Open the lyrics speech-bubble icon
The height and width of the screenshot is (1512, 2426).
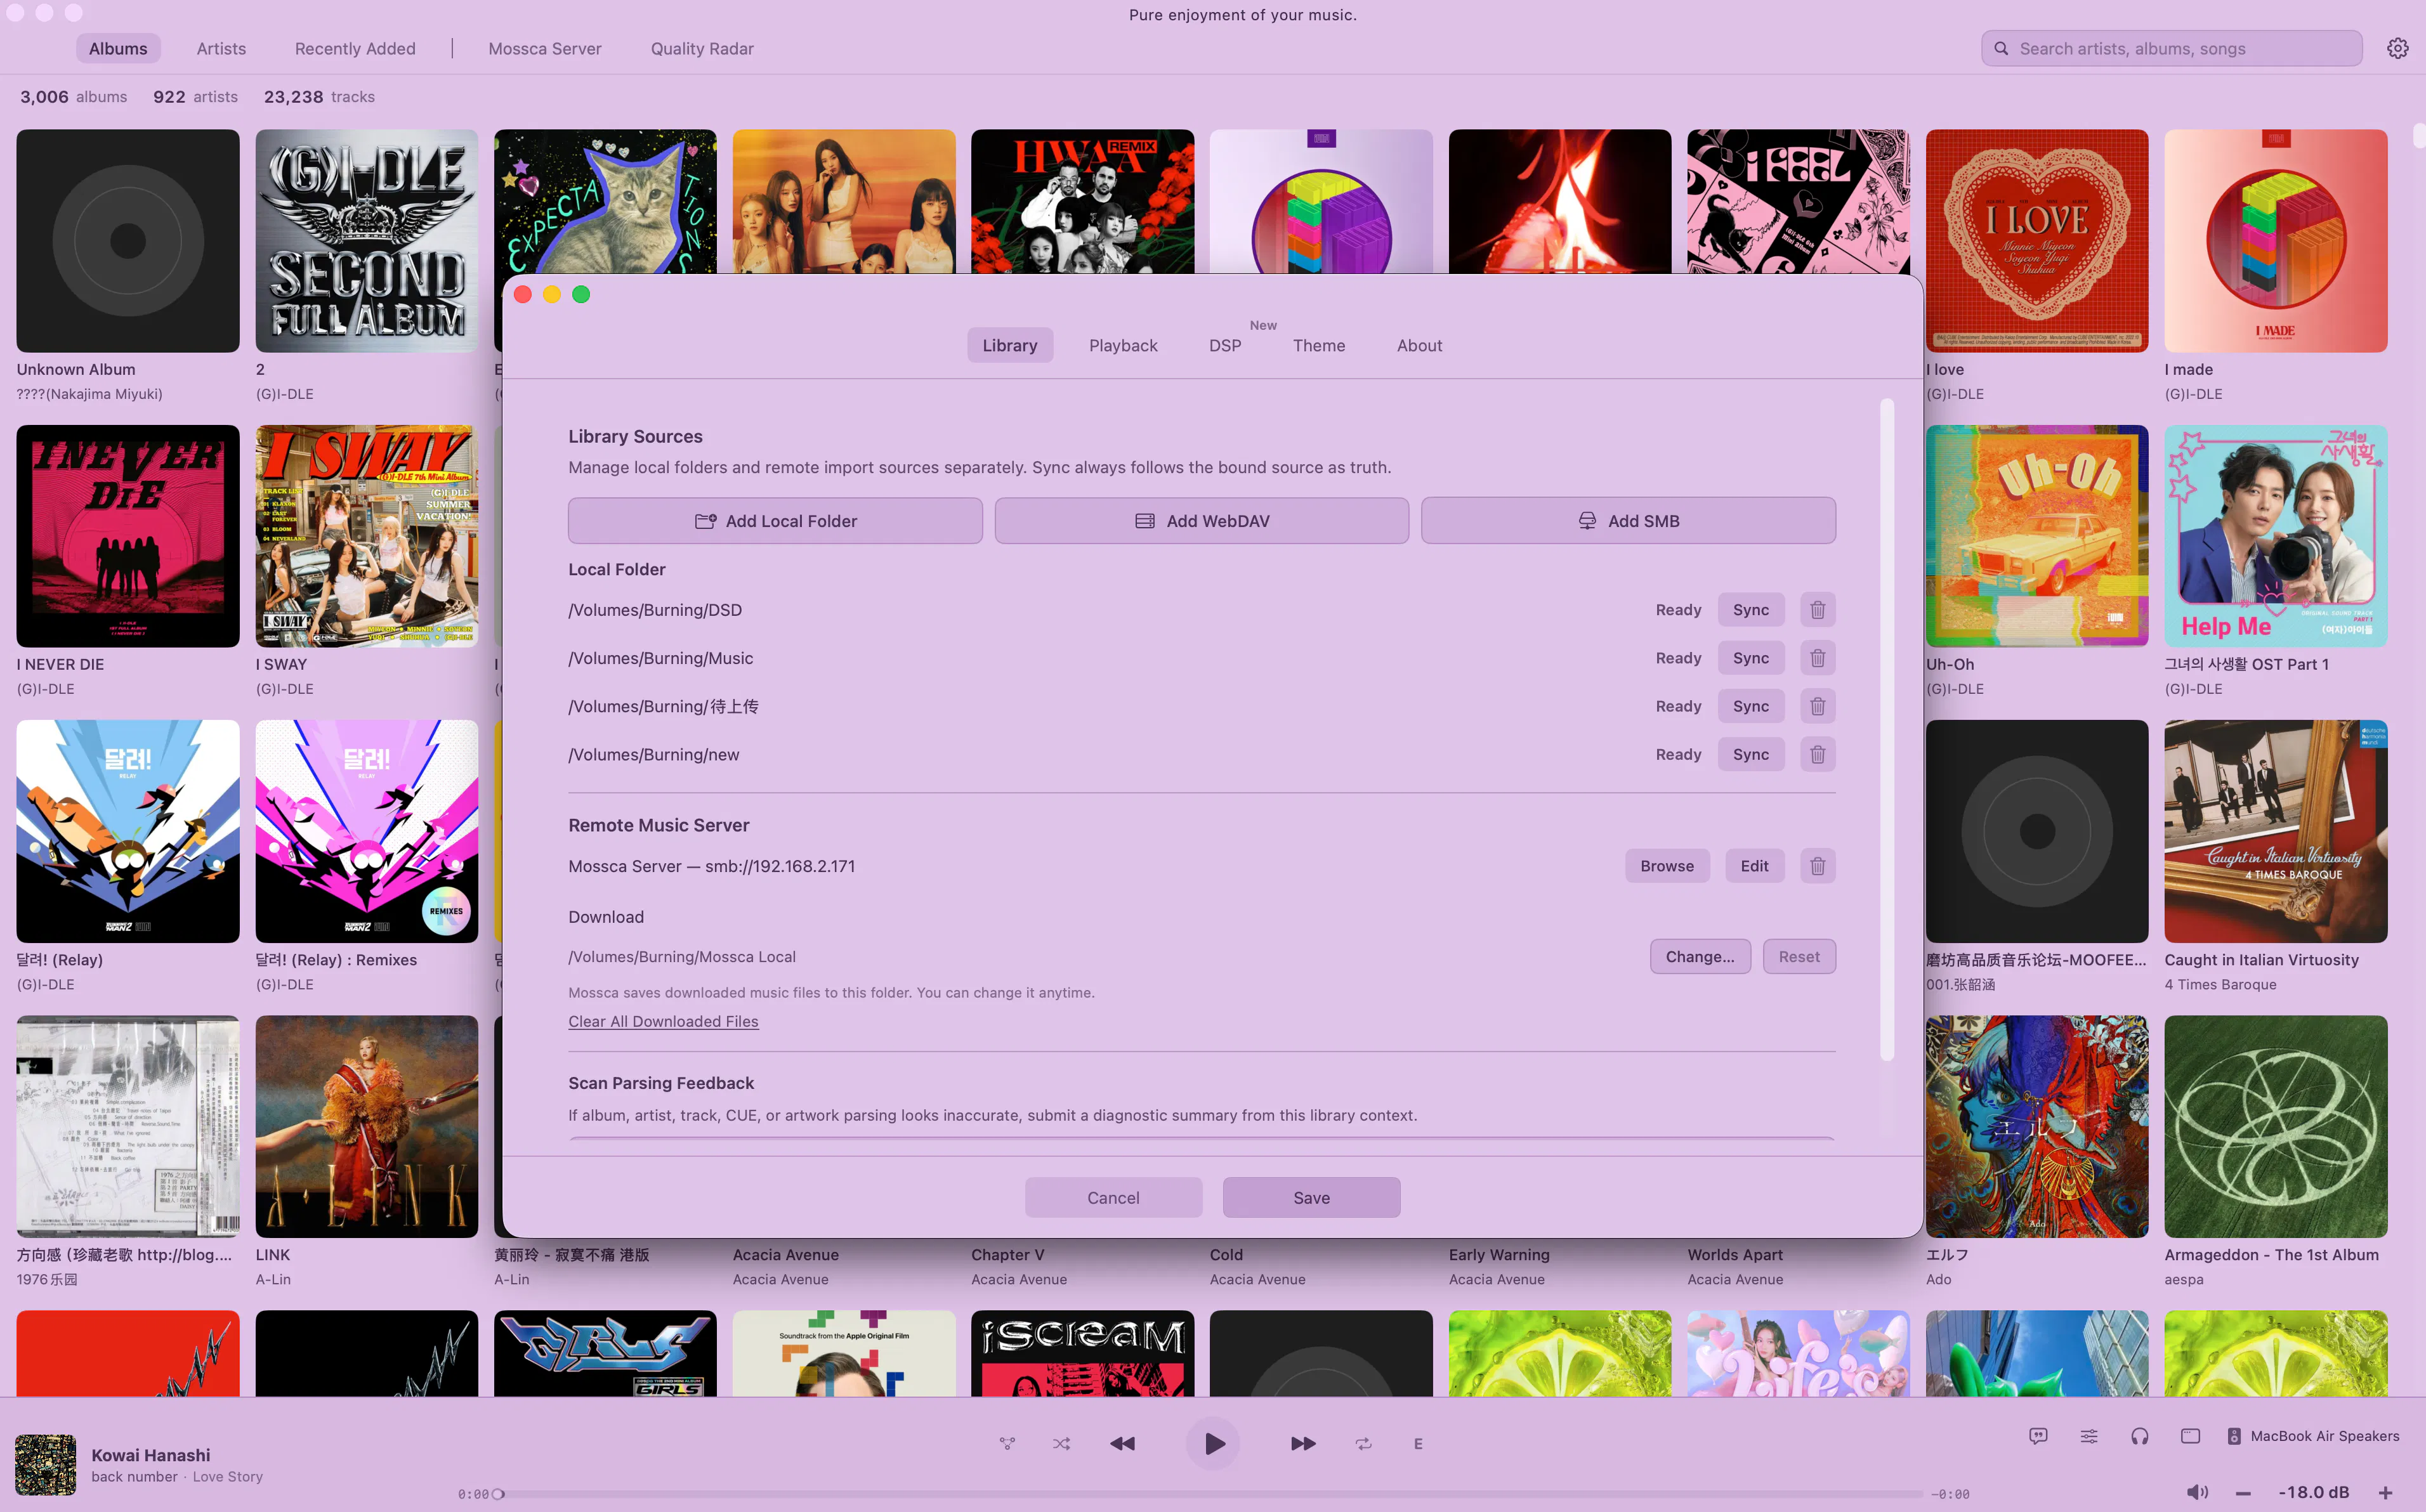coord(2038,1436)
